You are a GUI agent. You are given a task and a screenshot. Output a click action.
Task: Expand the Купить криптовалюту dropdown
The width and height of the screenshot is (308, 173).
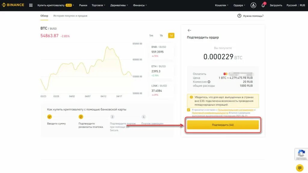56,5
